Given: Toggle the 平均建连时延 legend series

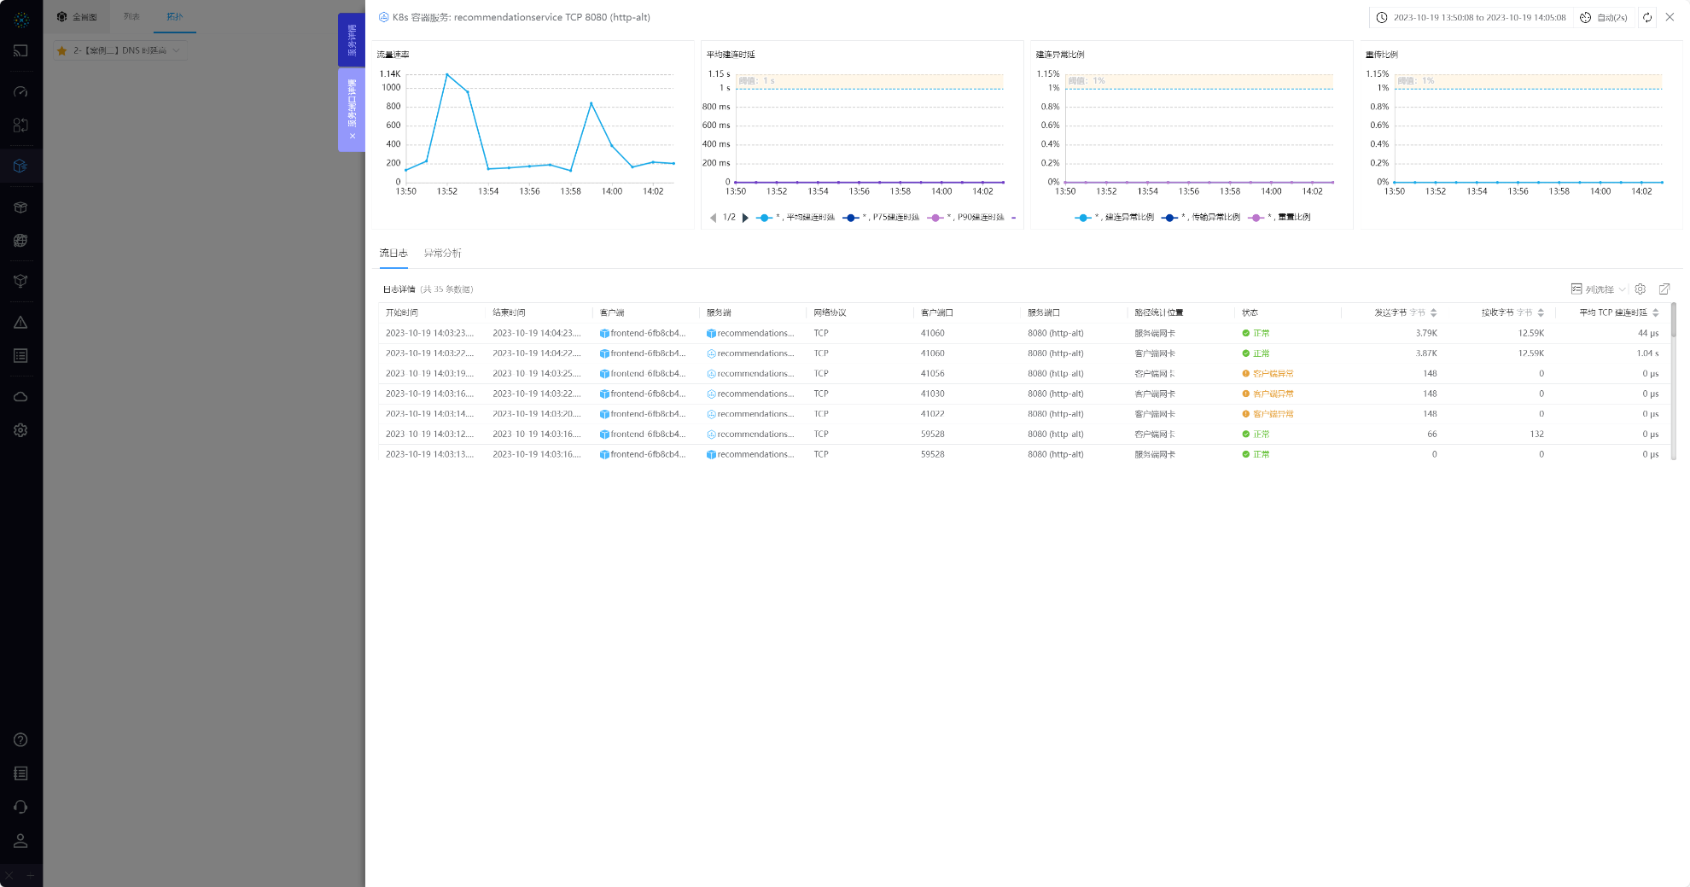Looking at the screenshot, I should [x=796, y=218].
